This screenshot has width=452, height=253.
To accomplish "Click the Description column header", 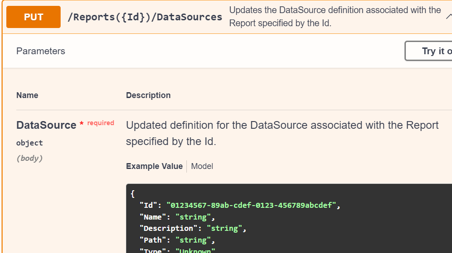I will click(148, 95).
